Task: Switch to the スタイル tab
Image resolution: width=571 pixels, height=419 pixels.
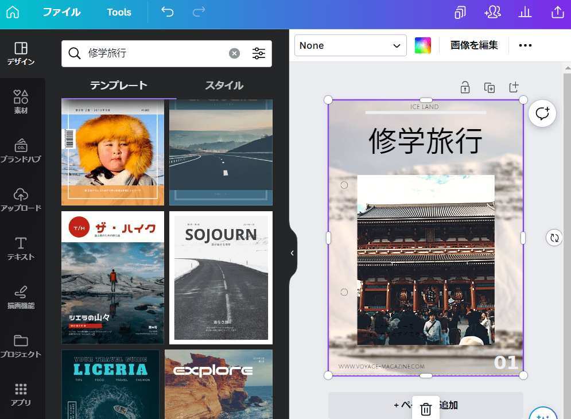Action: click(224, 86)
